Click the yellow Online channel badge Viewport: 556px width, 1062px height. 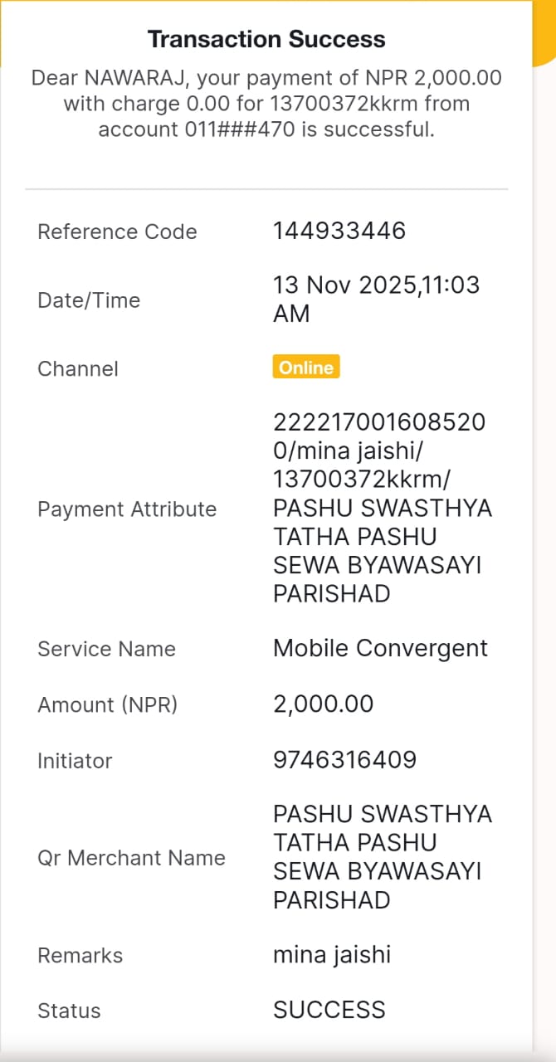pos(306,368)
